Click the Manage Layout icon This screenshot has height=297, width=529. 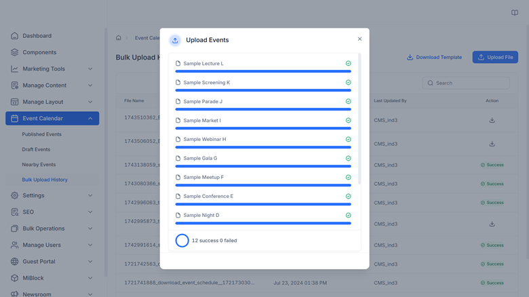pos(14,102)
